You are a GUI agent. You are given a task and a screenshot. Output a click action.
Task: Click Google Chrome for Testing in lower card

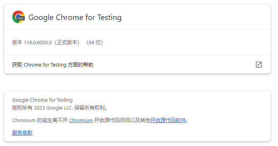pyautogui.click(x=42, y=100)
